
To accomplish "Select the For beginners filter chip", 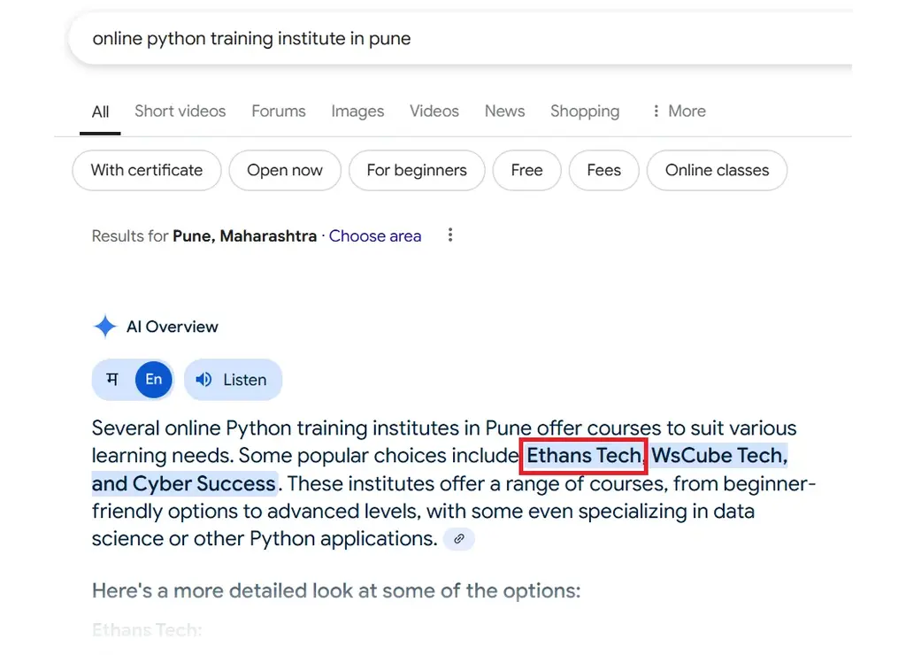I will coord(417,171).
